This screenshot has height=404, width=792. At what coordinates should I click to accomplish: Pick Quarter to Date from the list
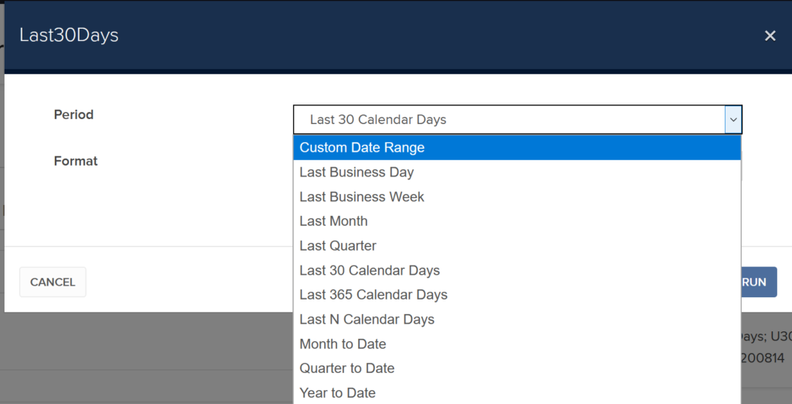pos(517,368)
